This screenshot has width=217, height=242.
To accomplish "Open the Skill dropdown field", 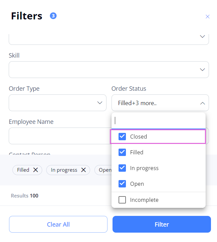I will (x=109, y=70).
